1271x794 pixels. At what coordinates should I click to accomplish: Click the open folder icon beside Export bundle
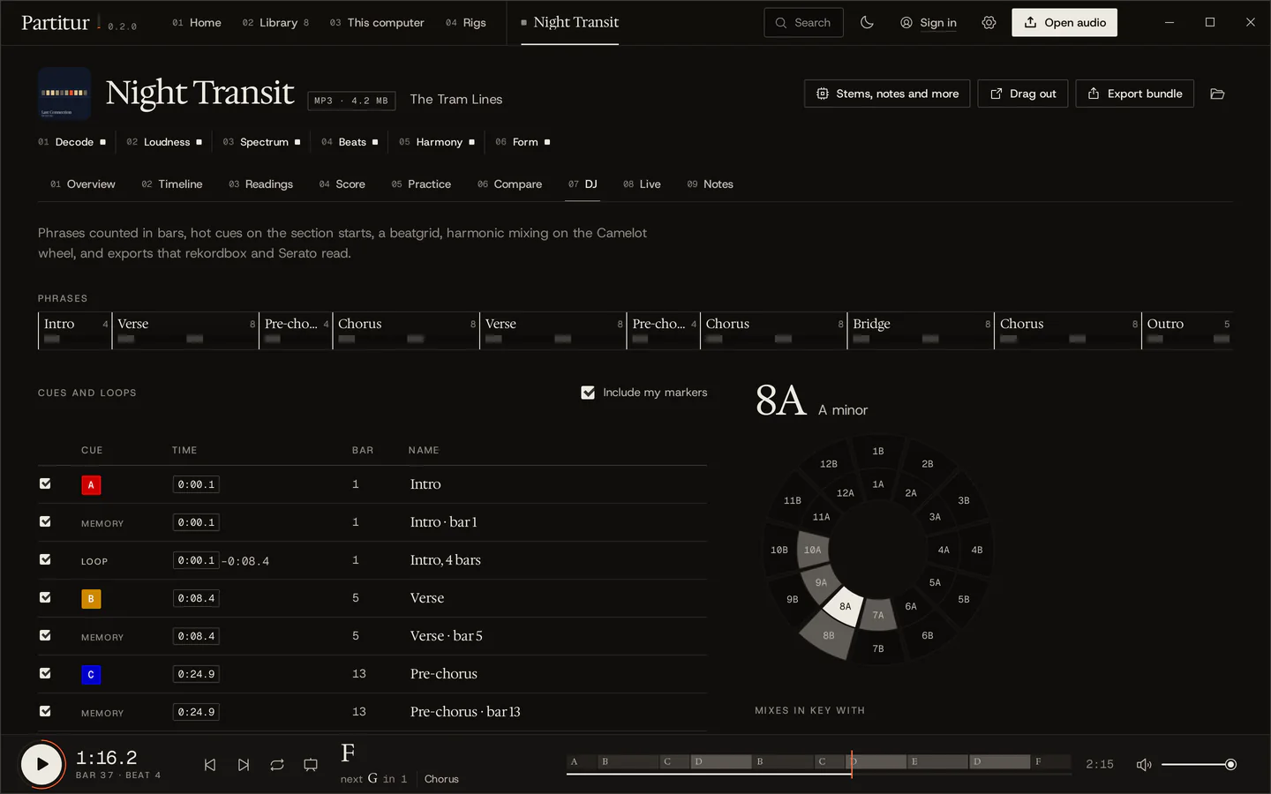(x=1217, y=94)
